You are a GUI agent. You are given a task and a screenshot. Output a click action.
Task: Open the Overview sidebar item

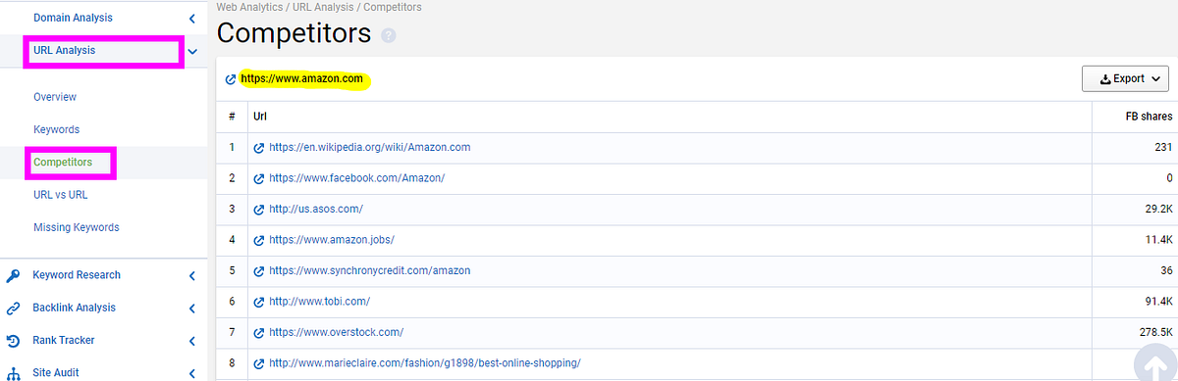[55, 97]
